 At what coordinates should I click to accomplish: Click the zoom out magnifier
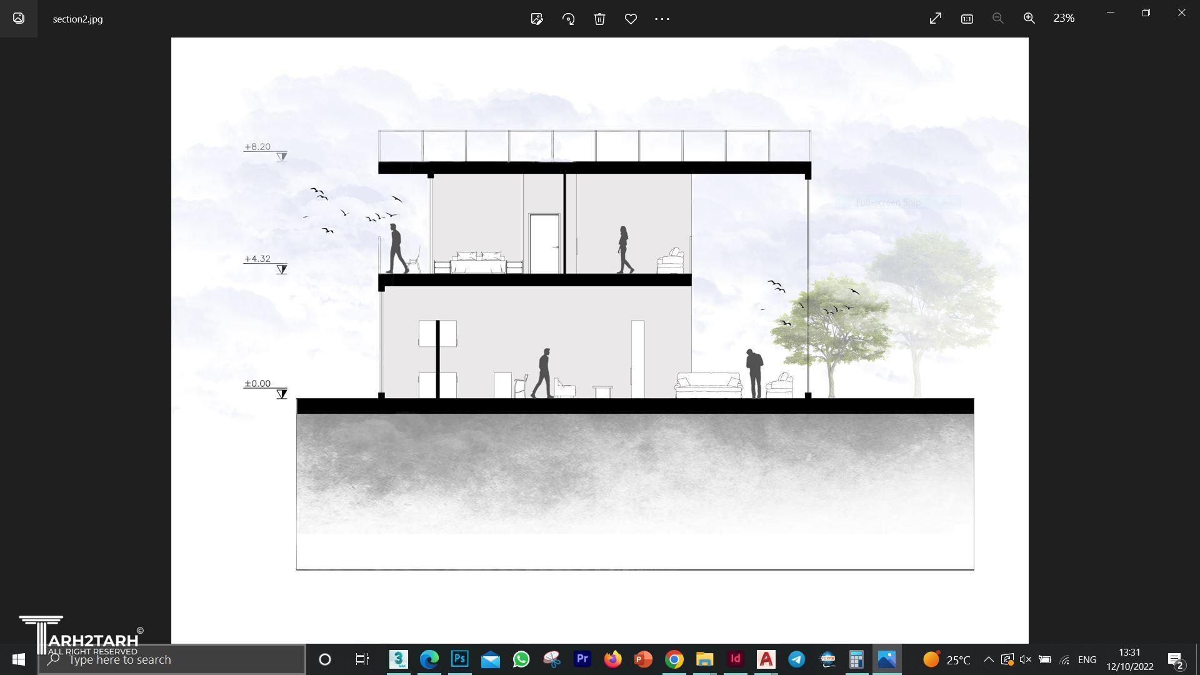(x=998, y=19)
